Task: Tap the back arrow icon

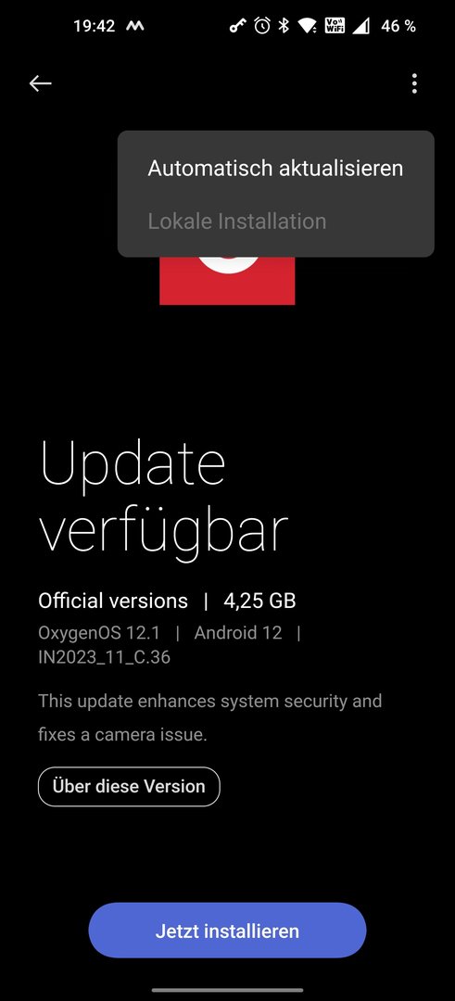Action: pos(40,83)
